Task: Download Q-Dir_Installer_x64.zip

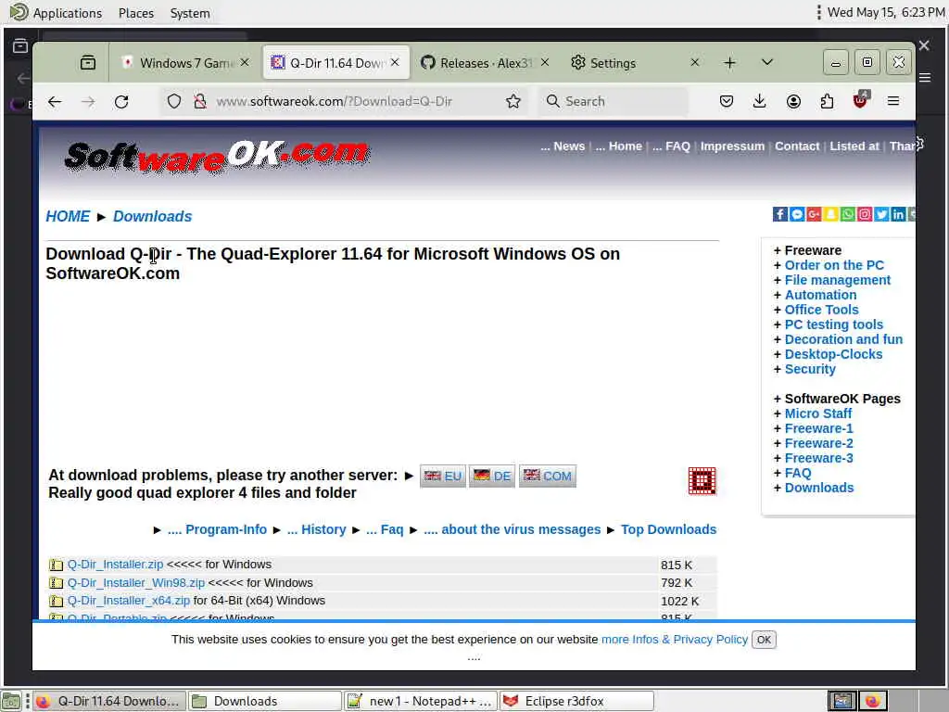Action: (128, 601)
